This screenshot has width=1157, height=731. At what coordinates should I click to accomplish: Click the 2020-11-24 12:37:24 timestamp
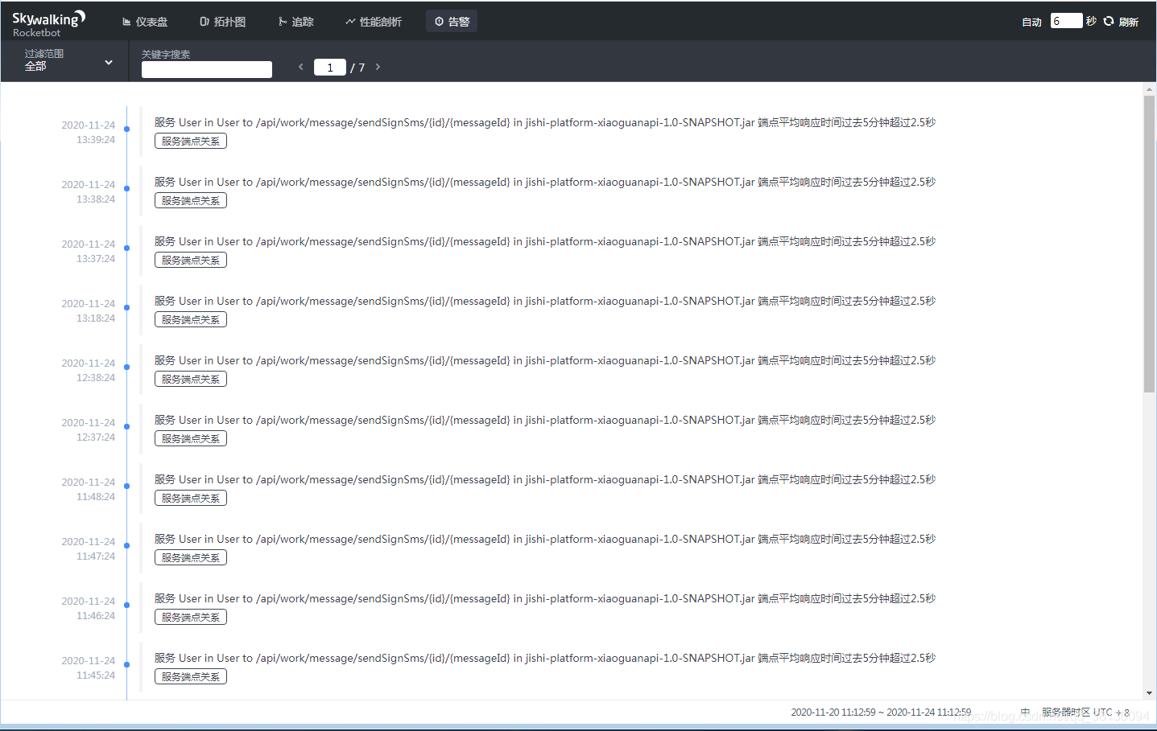pos(89,429)
